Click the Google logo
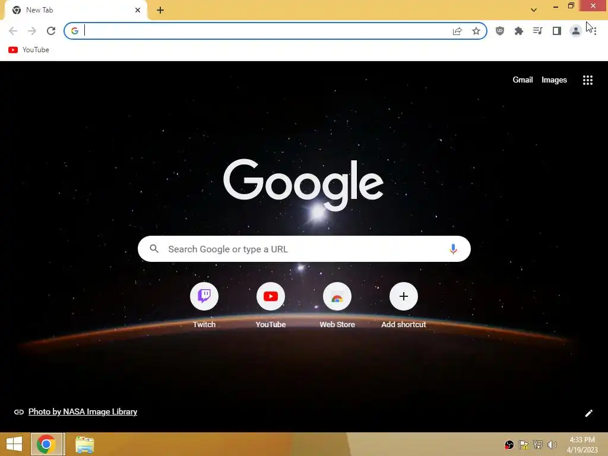 click(303, 185)
